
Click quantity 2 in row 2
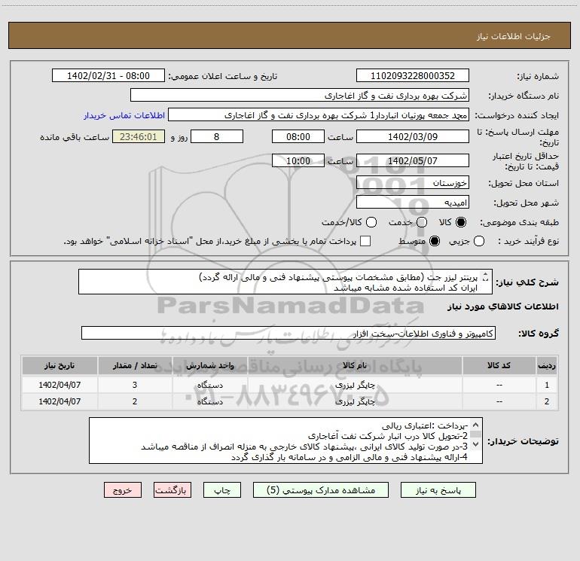[x=135, y=401]
